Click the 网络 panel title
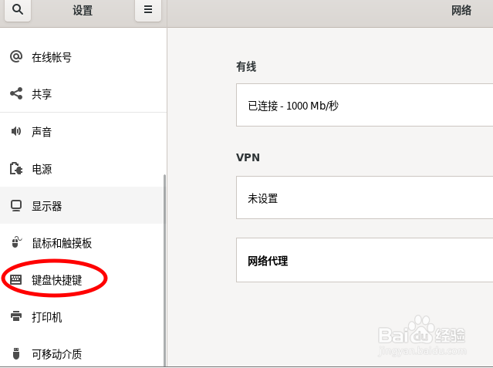This screenshot has width=493, height=368. pos(461,10)
